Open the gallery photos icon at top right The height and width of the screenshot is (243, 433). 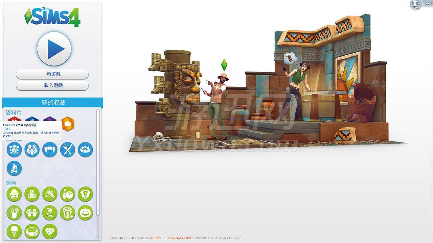415,4
